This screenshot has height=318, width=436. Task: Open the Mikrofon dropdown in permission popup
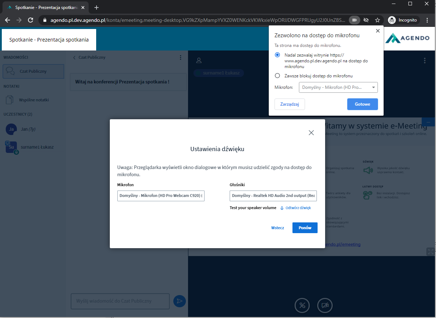coord(338,87)
